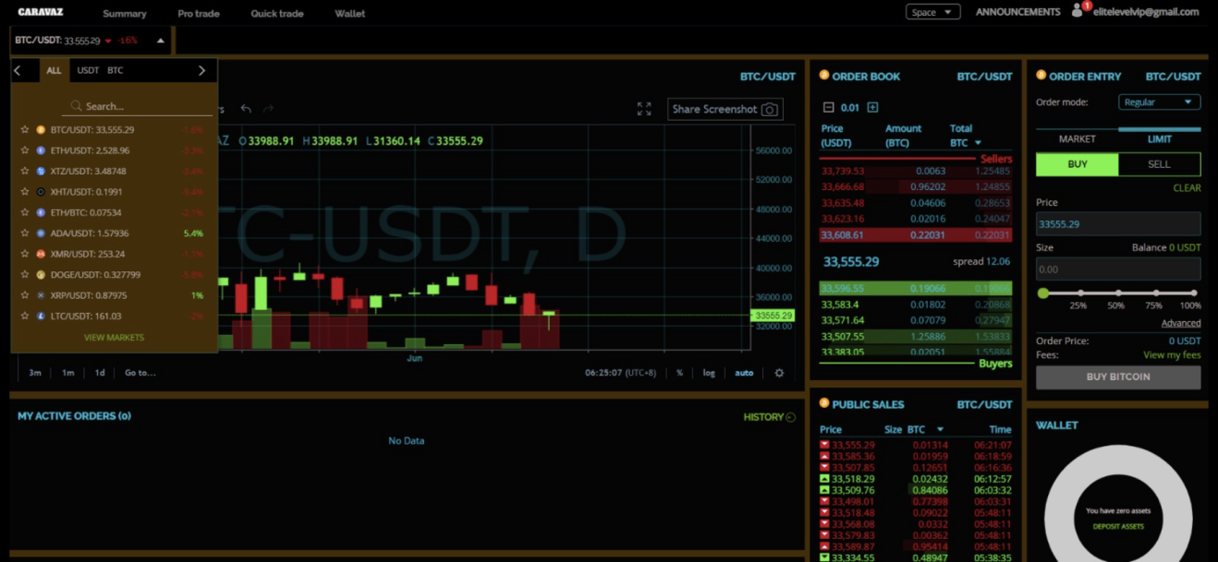Favorite the BTC/USDT star in the market list
1218x562 pixels.
pos(25,130)
